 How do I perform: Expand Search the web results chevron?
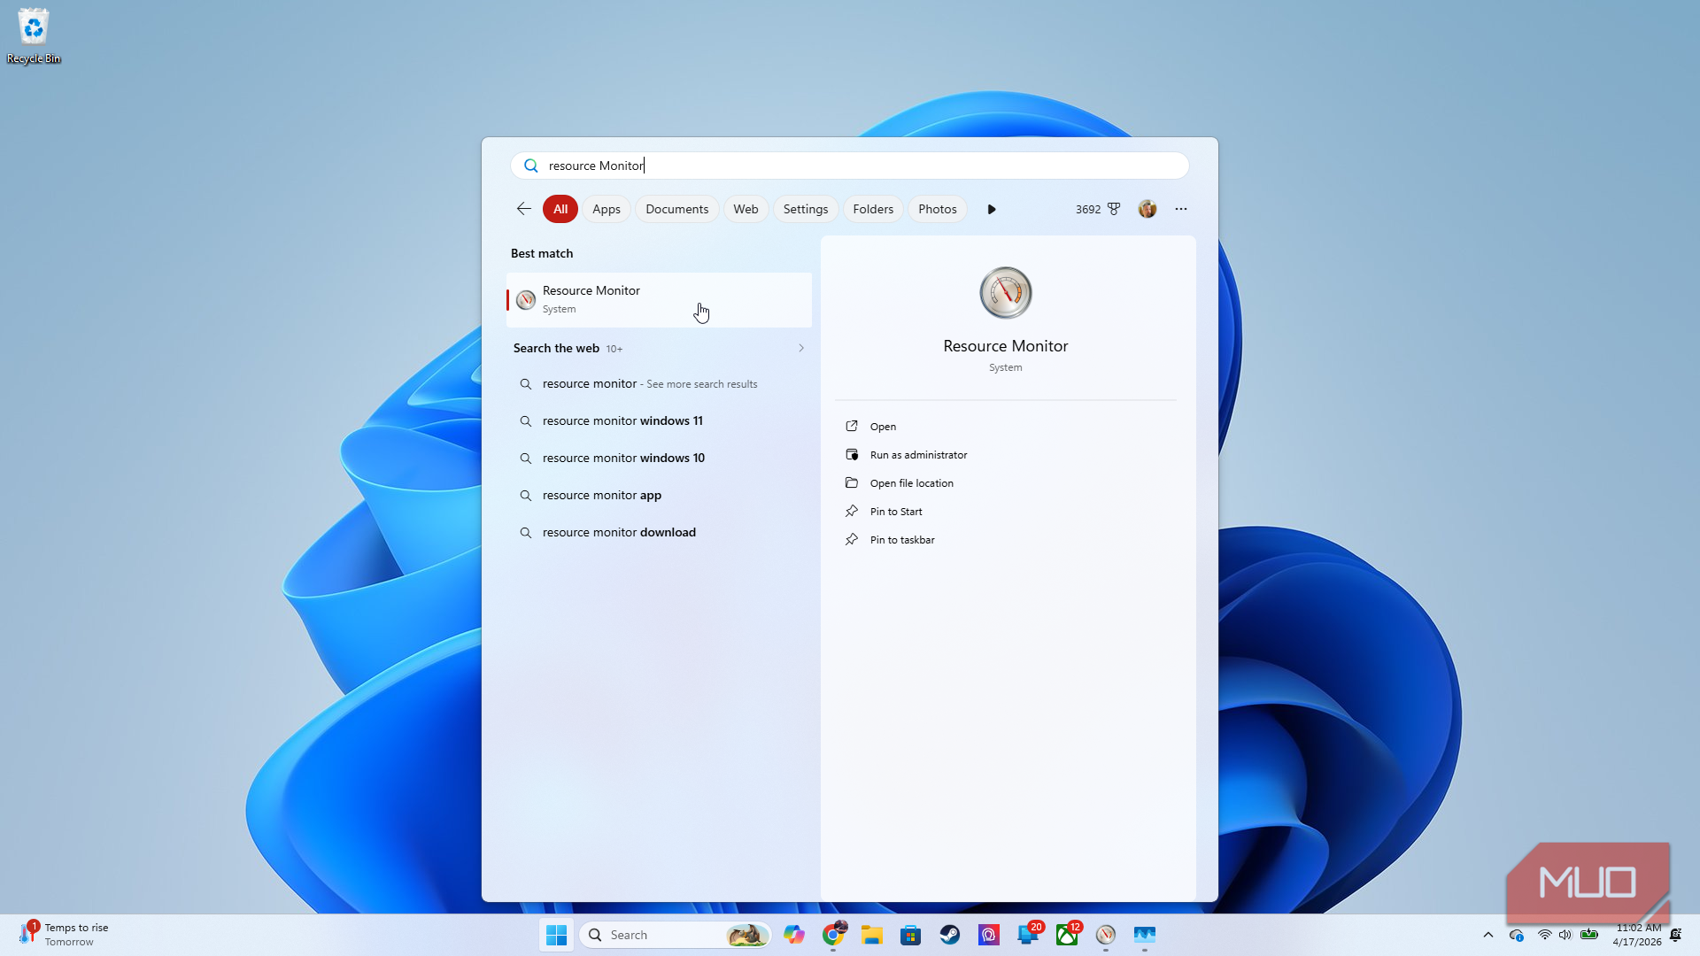tap(801, 348)
